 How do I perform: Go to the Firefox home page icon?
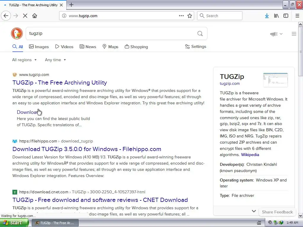pyautogui.click(x=35, y=16)
